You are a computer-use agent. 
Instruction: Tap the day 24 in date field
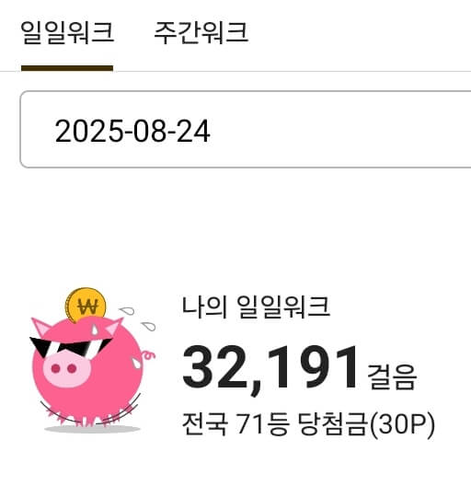tap(193, 132)
